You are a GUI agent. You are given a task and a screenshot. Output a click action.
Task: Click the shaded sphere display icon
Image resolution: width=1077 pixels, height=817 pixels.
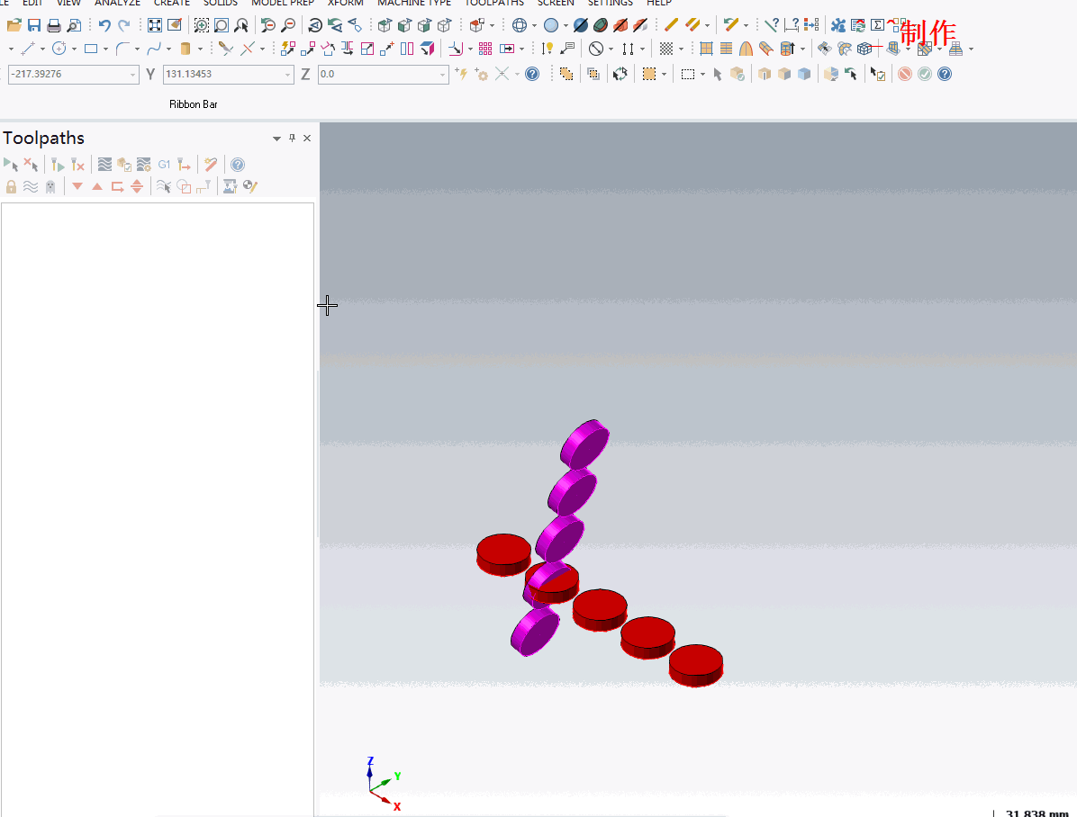[x=551, y=25]
